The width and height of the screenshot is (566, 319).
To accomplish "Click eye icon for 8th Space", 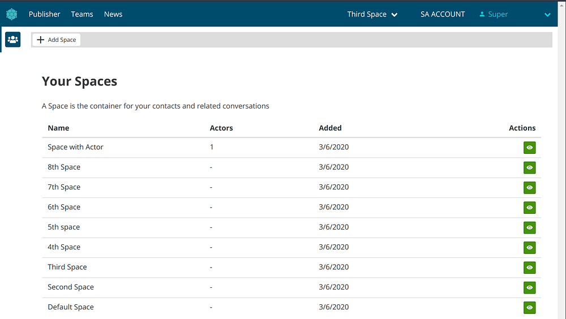I will pos(529,167).
